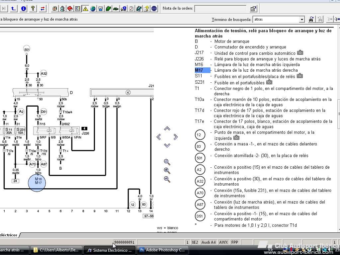The image size is (340, 255).
Task: Zoom out using the minus magnifier icon
Action: 167,179
